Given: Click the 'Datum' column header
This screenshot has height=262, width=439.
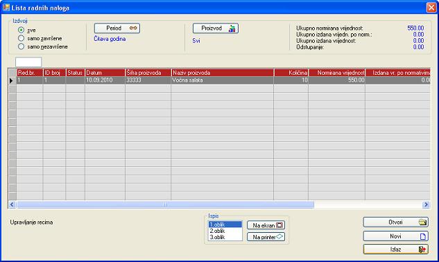Looking at the screenshot, I should click(x=105, y=73).
